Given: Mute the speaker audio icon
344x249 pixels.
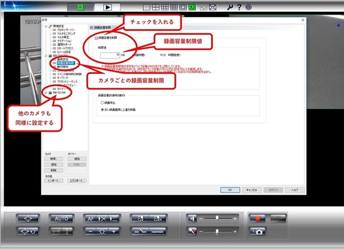Looking at the screenshot, I should pos(192,219).
